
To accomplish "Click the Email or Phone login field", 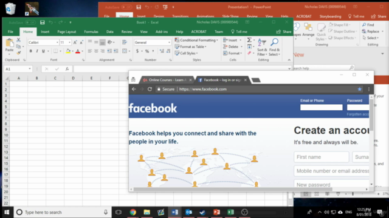I will [322, 107].
